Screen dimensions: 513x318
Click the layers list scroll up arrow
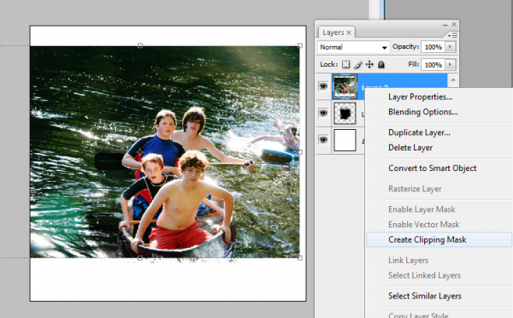pyautogui.click(x=453, y=79)
